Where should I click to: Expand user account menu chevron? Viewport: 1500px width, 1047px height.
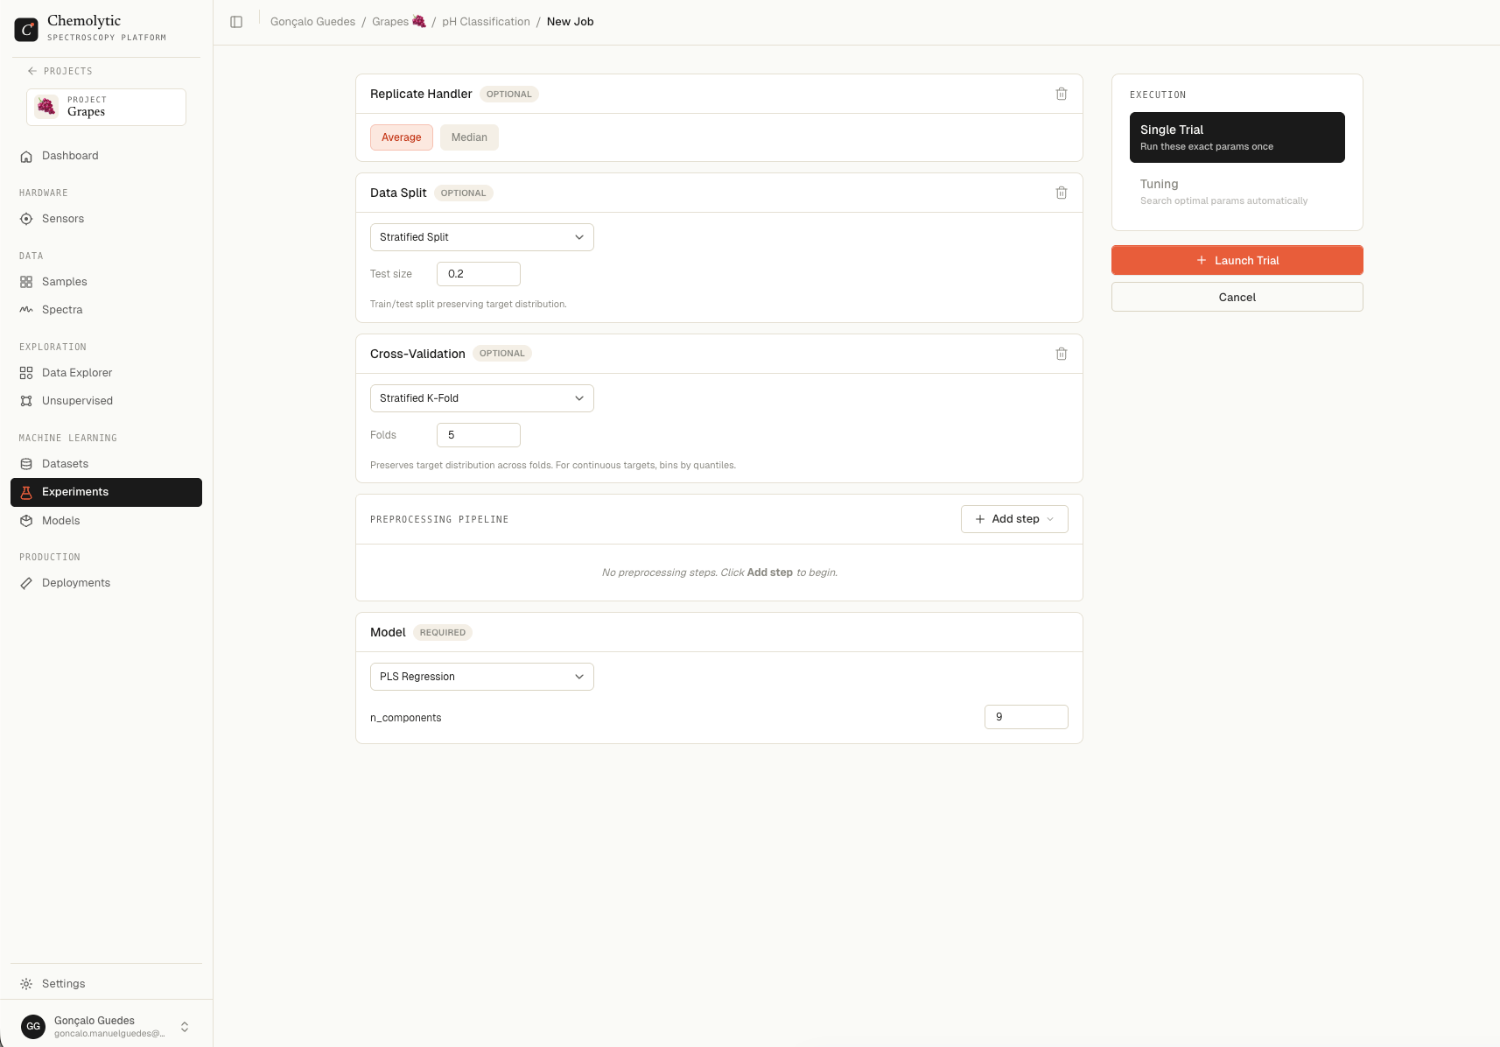[x=185, y=1027]
